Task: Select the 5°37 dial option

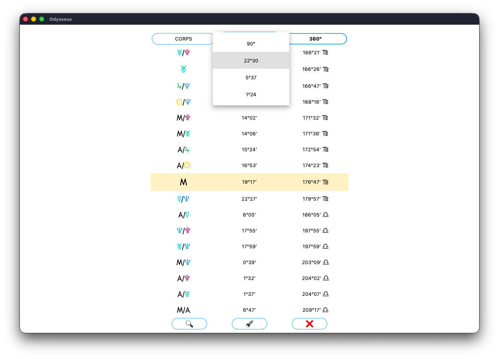Action: pyautogui.click(x=251, y=78)
